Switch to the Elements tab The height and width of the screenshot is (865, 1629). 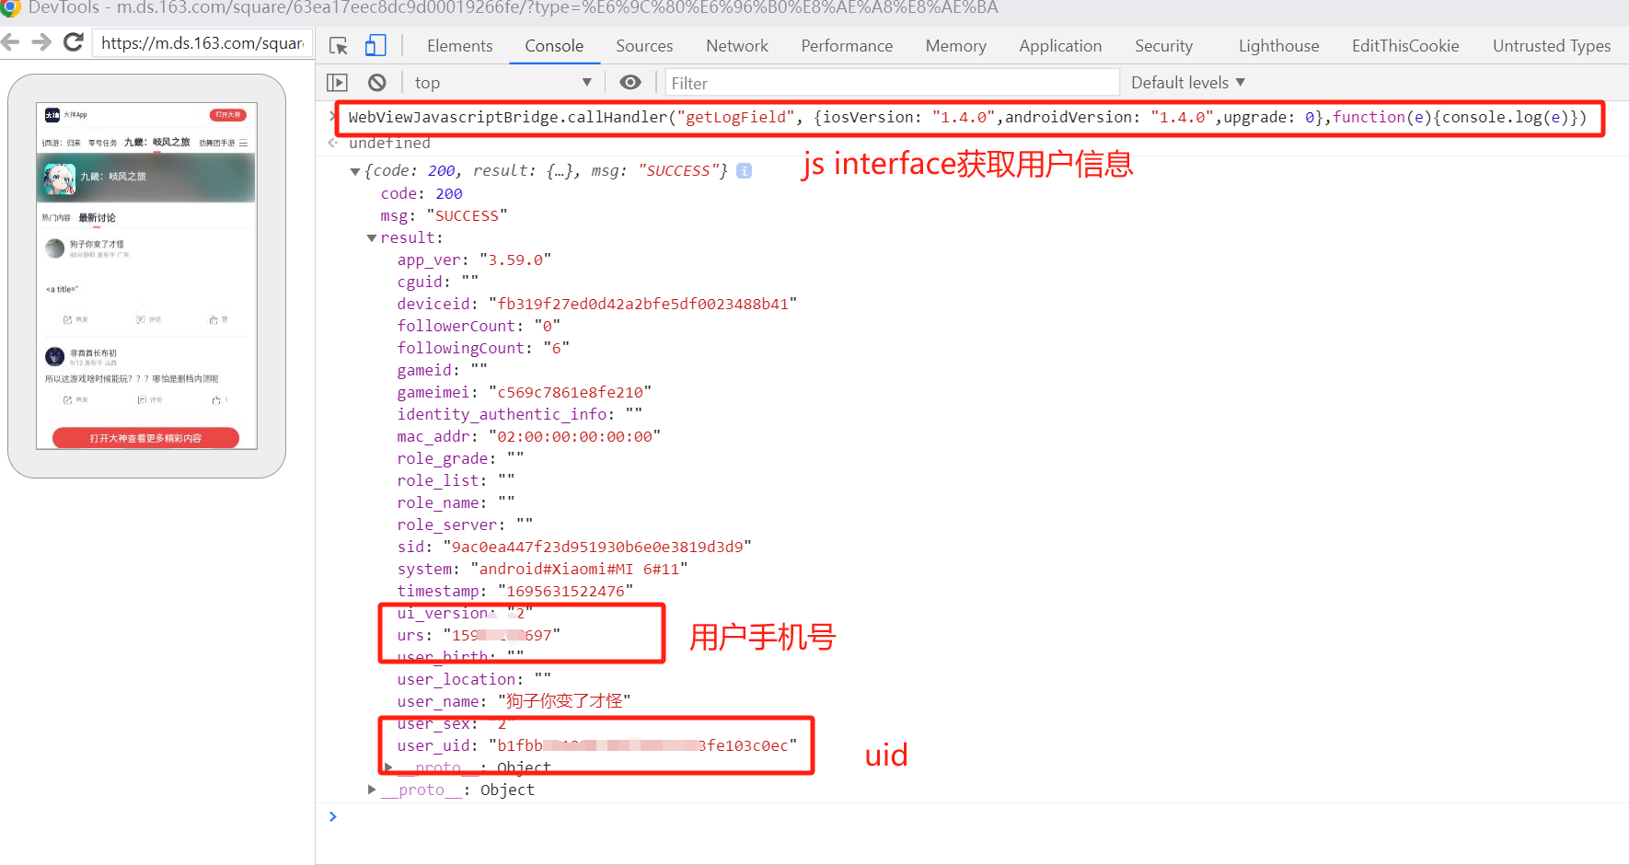point(459,46)
